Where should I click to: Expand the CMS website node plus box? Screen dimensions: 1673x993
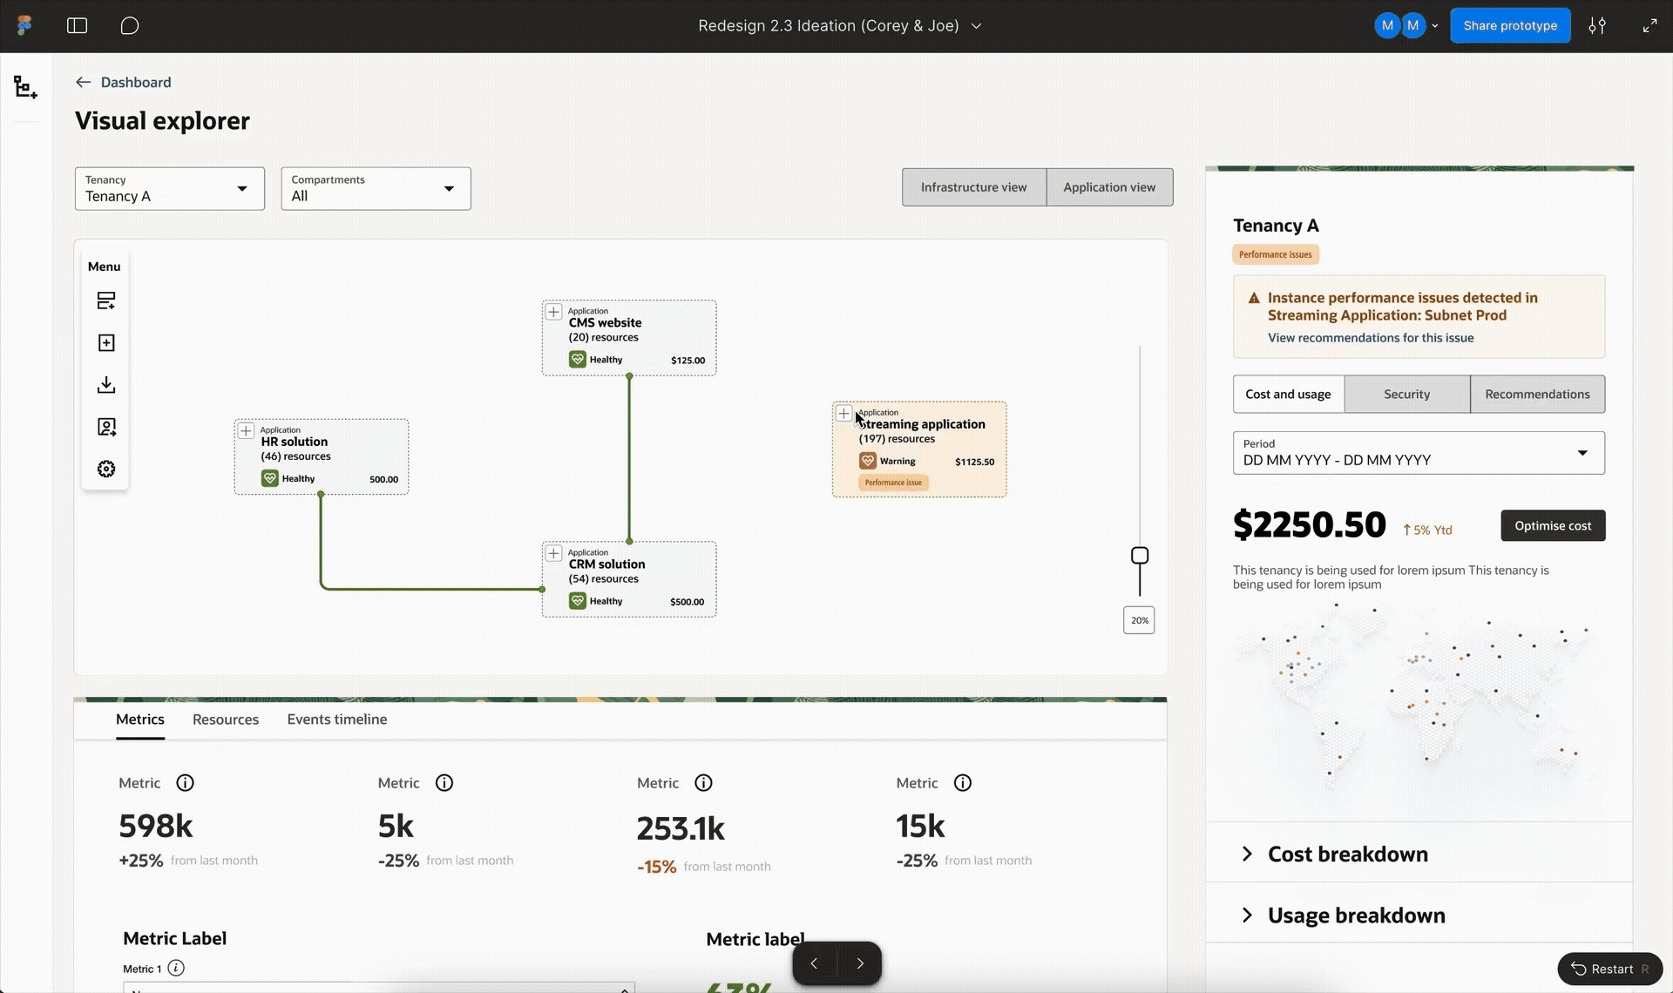pyautogui.click(x=553, y=312)
